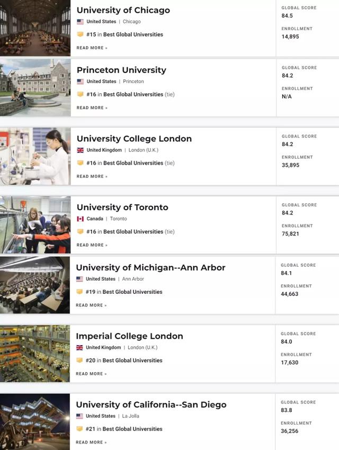This screenshot has width=339, height=450.
Task: Expand Read More under University of Michigan--Ann Arbor
Action: pos(91,305)
